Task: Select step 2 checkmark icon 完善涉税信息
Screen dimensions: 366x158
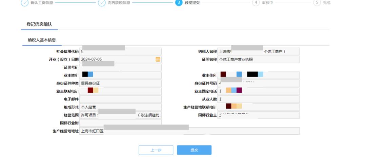Action: pos(102,3)
